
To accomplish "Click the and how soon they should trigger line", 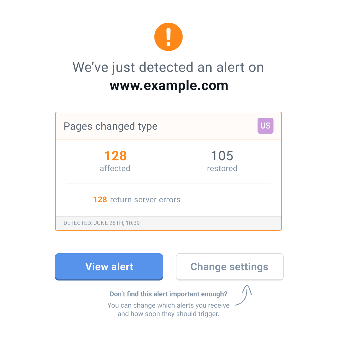I will click(168, 314).
